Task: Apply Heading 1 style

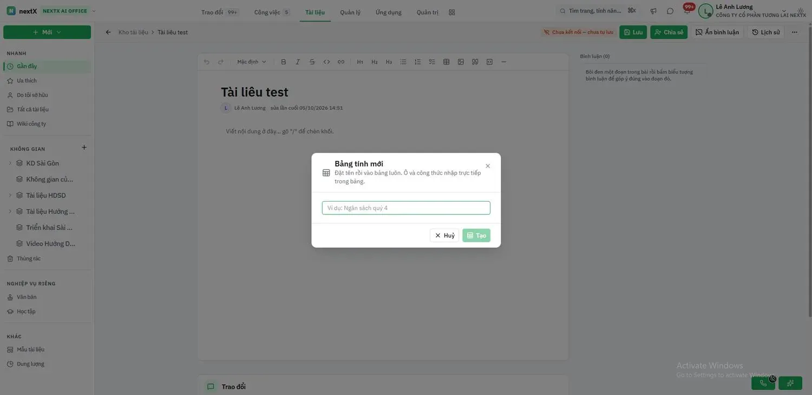Action: [360, 62]
